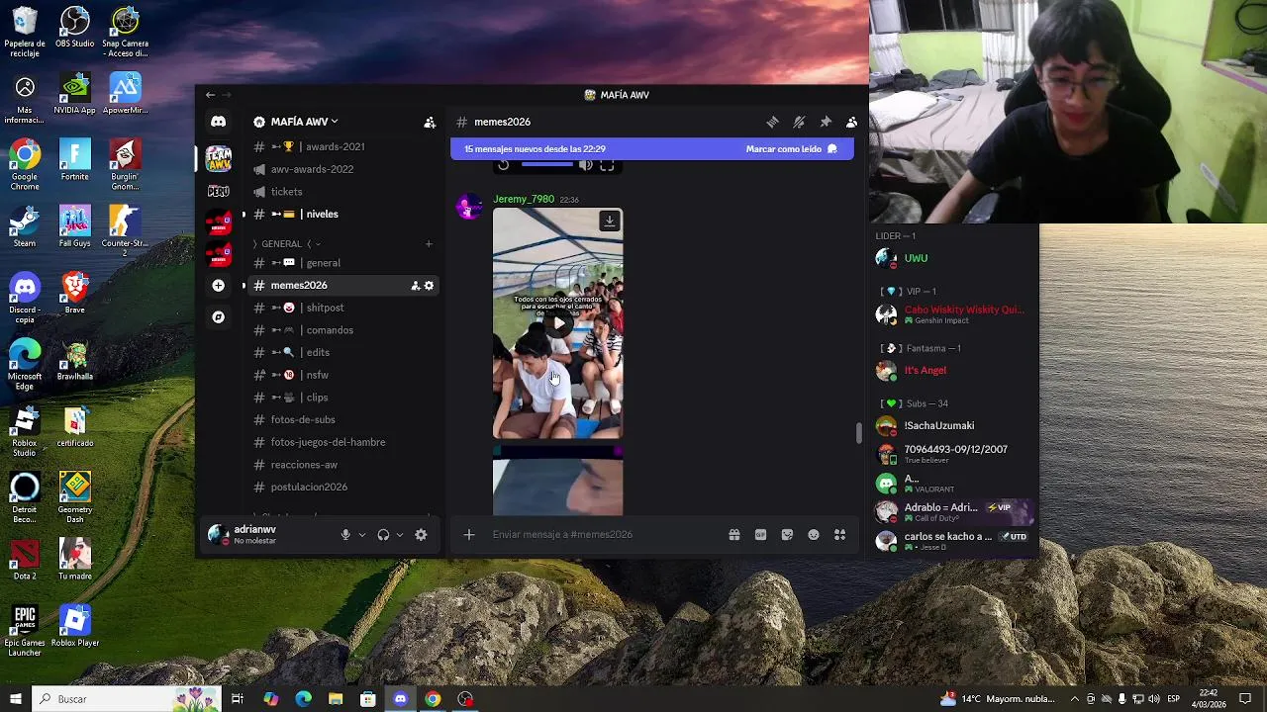Switch to the general channel

[341, 263]
